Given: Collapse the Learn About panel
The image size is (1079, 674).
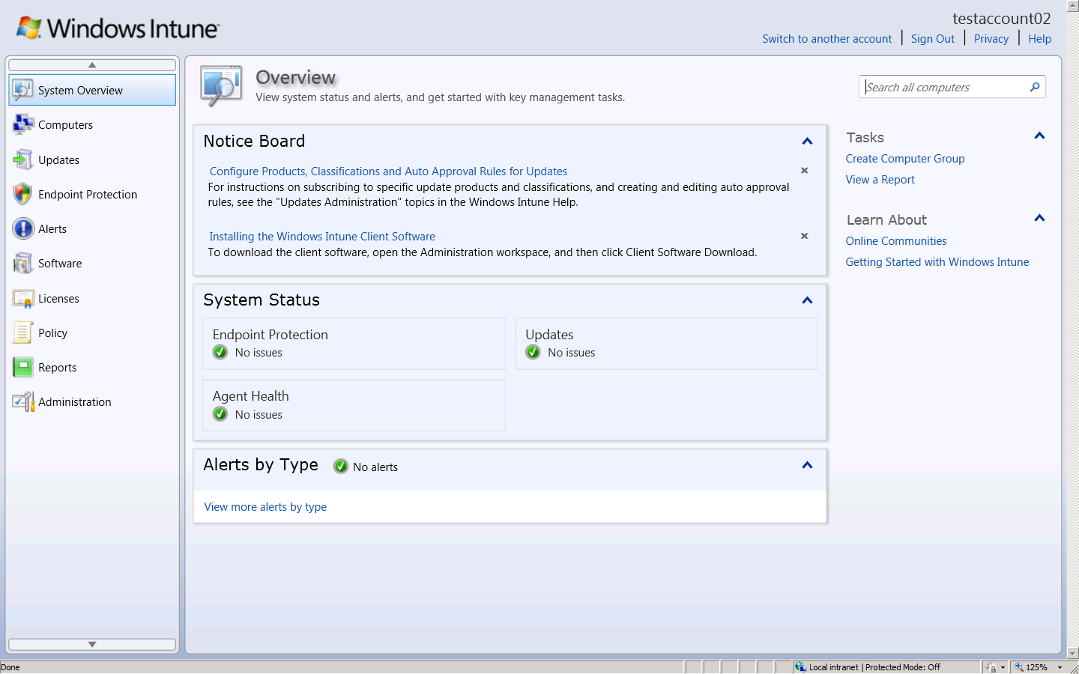Looking at the screenshot, I should click(1039, 218).
